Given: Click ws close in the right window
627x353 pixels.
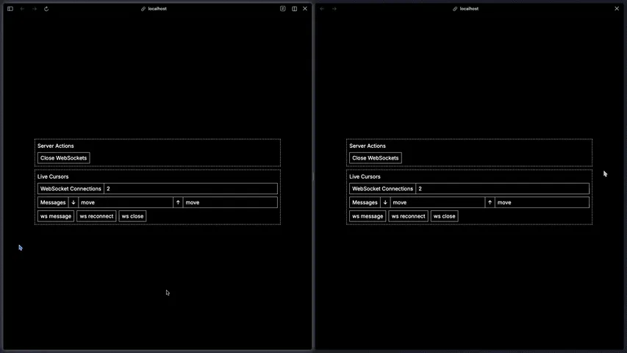Looking at the screenshot, I should click(444, 216).
